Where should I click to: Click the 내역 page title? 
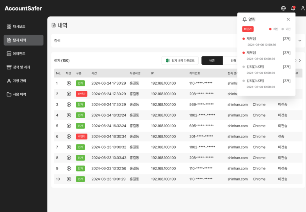pyautogui.click(x=62, y=25)
